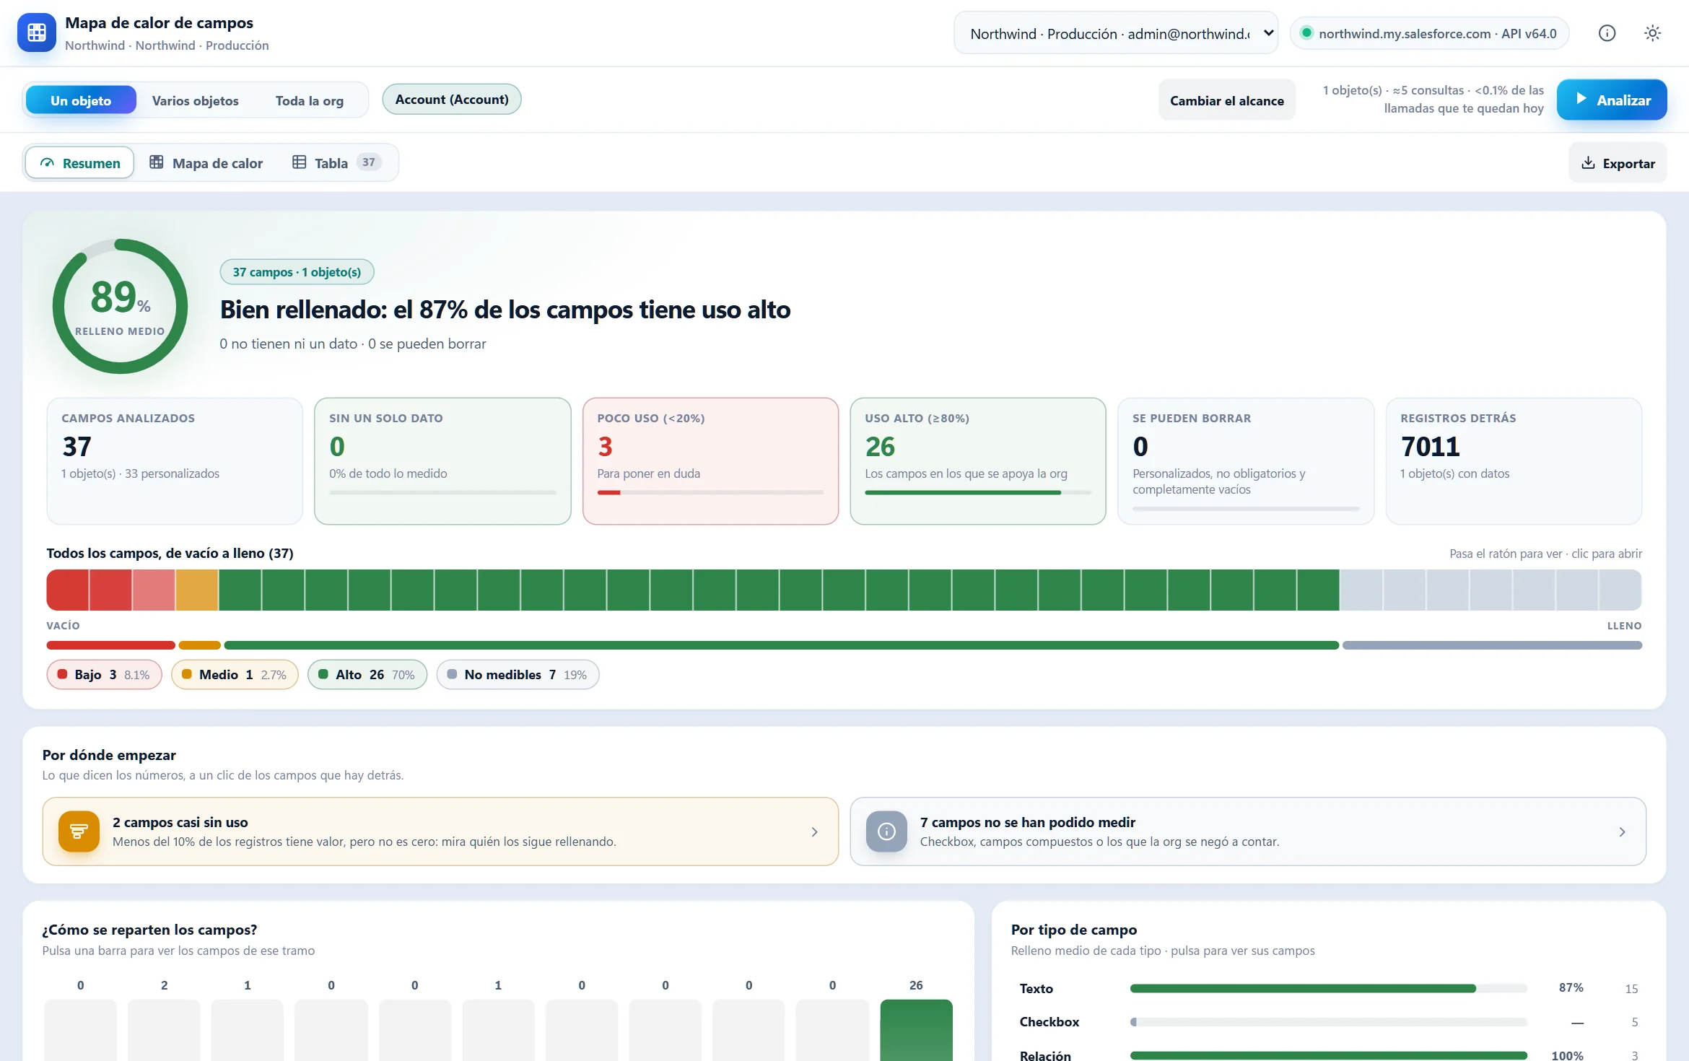Toggle the Medio 1 legend filter
The height and width of the screenshot is (1061, 1689).
235,675
